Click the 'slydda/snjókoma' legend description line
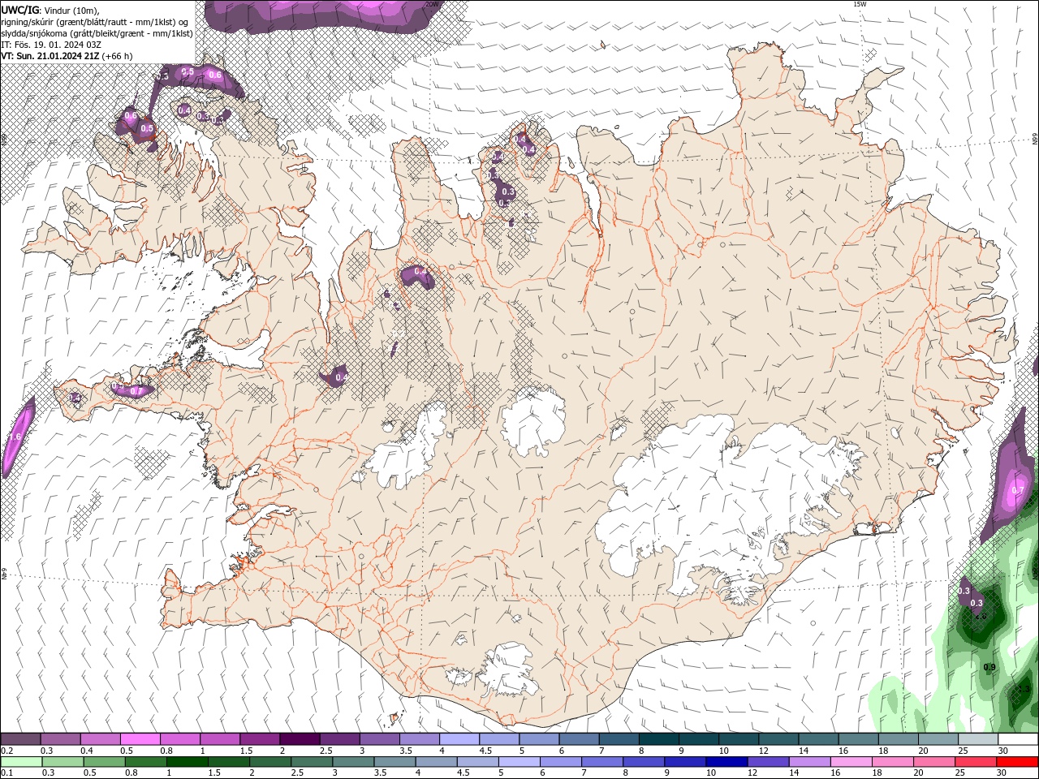 (x=97, y=33)
